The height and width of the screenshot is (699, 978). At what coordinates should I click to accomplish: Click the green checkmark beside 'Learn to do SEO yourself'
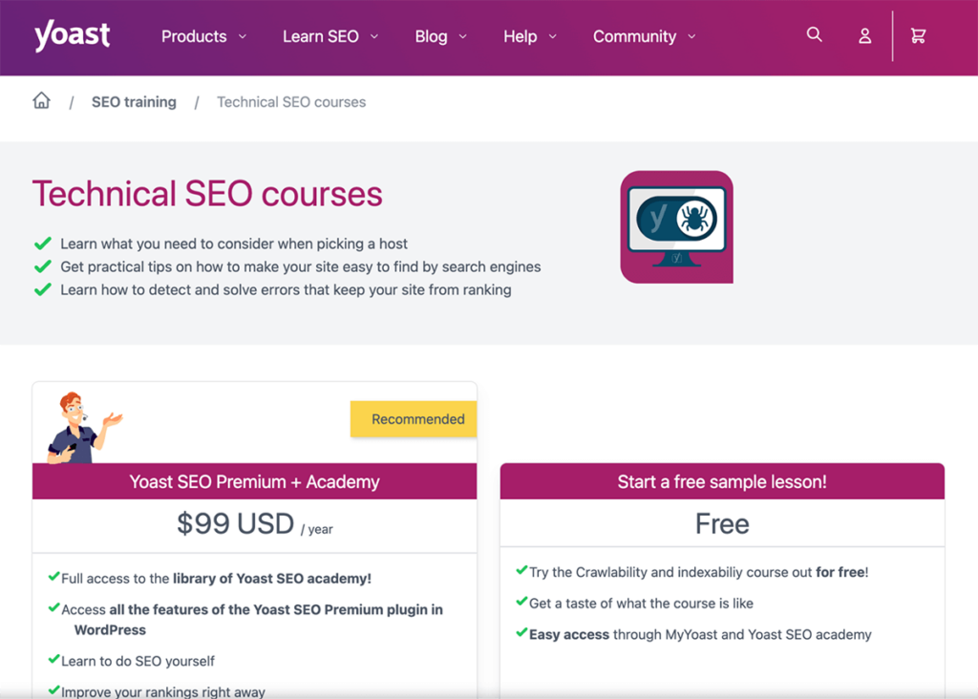[53, 660]
